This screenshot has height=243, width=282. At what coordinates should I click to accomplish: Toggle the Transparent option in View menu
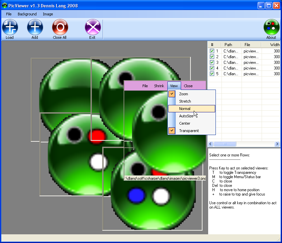191,131
